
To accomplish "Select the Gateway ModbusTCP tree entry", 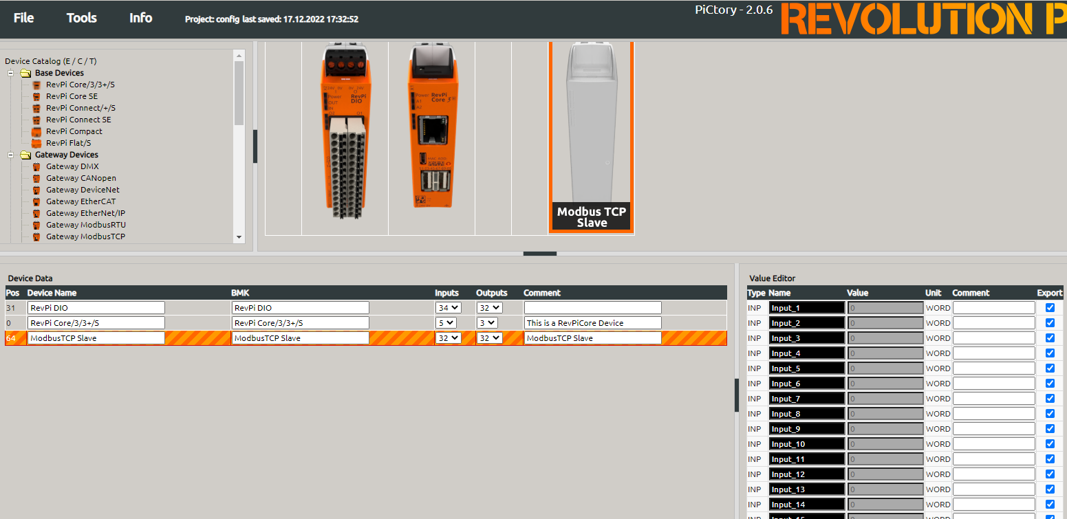I will tap(86, 236).
